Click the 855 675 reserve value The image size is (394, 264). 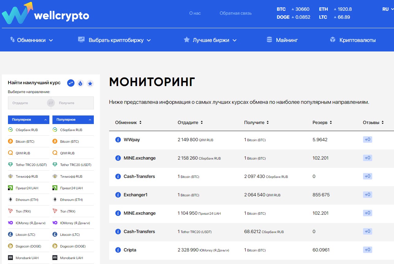tap(321, 195)
